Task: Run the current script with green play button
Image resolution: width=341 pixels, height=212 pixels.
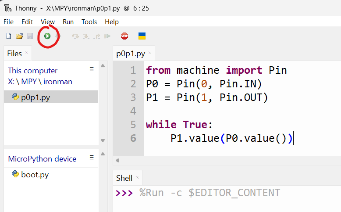Action: tap(47, 36)
